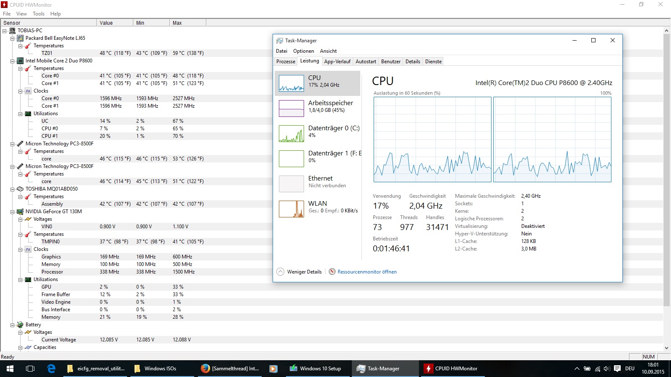Open Task View from the taskbar
Viewport: 671px width, 377px height.
tap(30, 369)
